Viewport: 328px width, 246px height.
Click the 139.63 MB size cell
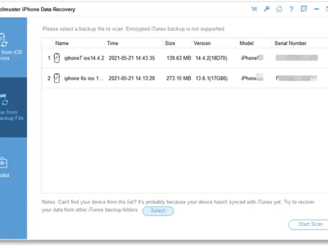[179, 58]
